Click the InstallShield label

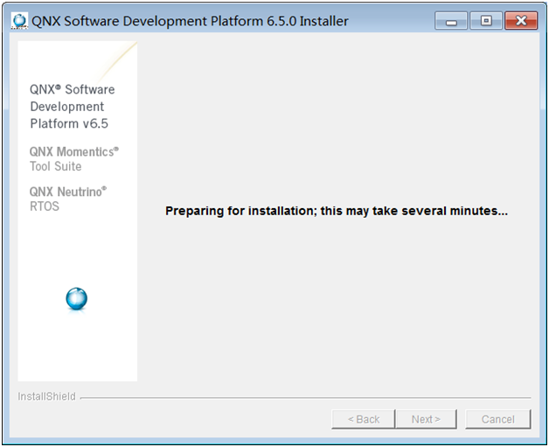(46, 396)
